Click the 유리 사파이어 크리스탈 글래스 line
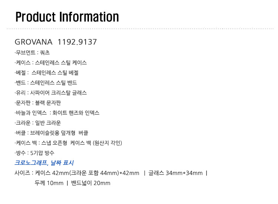 pyautogui.click(x=51, y=93)
